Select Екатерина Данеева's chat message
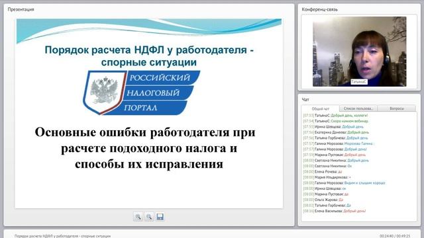This screenshot has height=238, width=424. pos(336,132)
